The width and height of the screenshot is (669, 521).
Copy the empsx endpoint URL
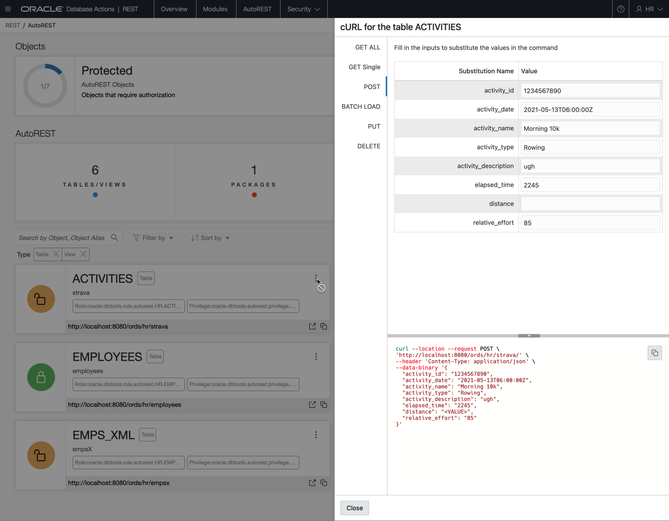tap(324, 483)
